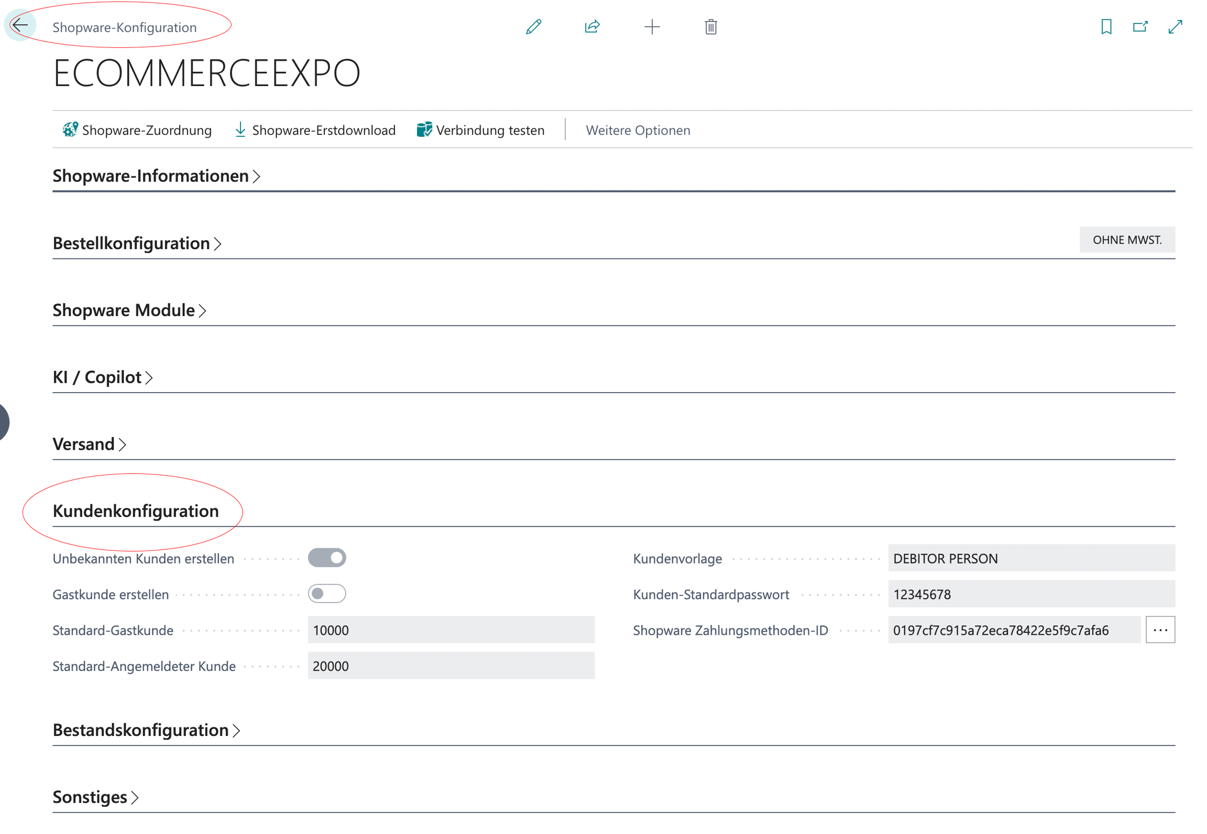Select Verbindung testen action
This screenshot has height=834, width=1207.
tap(480, 130)
